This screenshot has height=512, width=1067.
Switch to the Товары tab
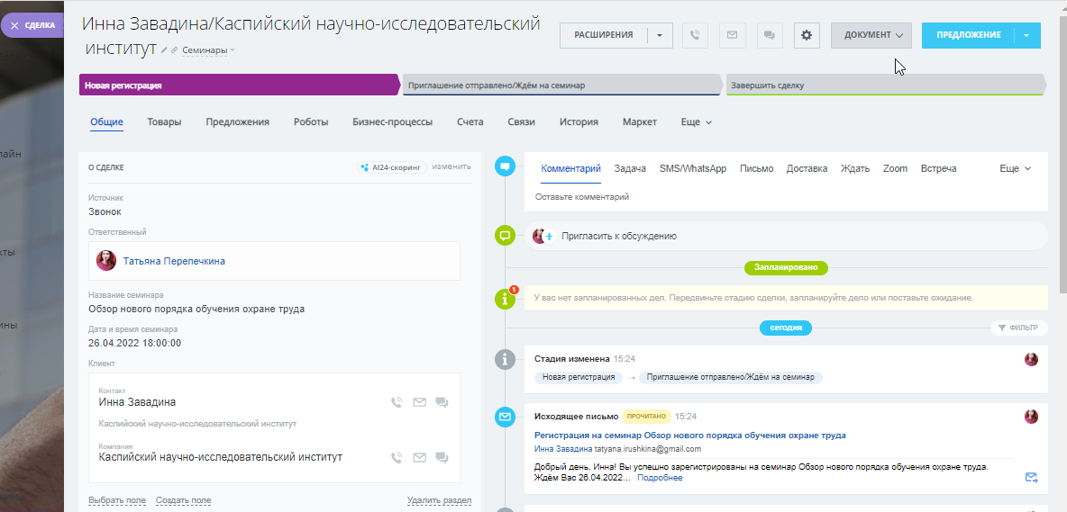tap(164, 121)
